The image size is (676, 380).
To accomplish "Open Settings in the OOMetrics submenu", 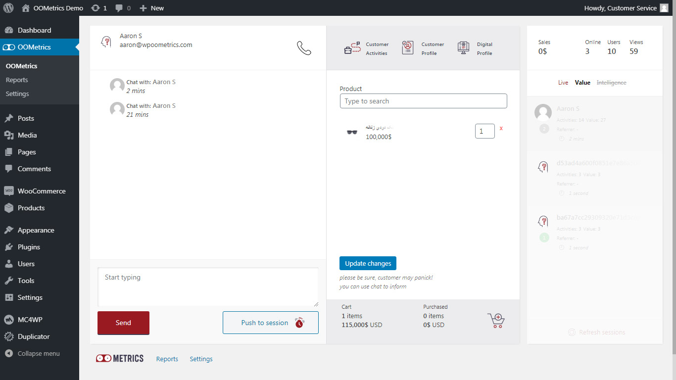I will point(17,94).
